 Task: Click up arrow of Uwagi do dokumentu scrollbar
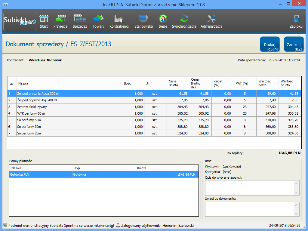point(296,205)
